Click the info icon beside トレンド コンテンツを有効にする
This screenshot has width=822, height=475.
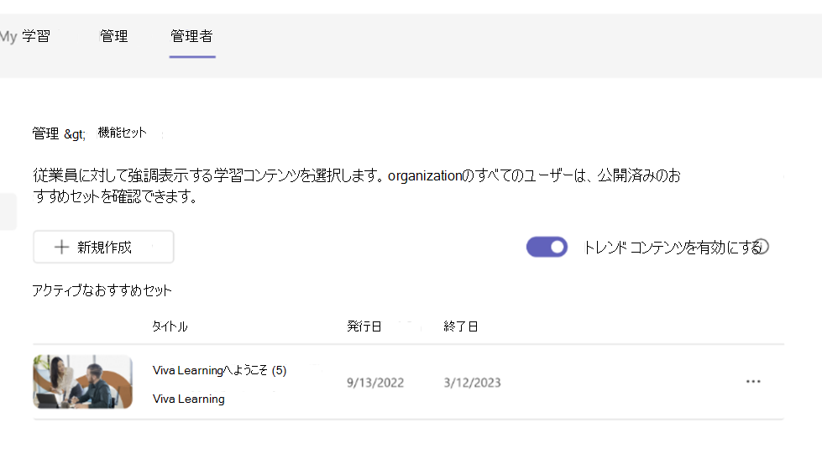click(x=762, y=246)
